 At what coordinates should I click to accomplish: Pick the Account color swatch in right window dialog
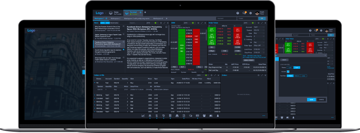tap(288, 72)
